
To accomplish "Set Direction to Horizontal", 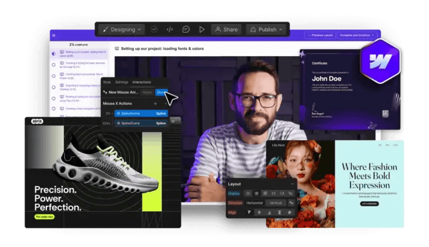I will click(254, 203).
